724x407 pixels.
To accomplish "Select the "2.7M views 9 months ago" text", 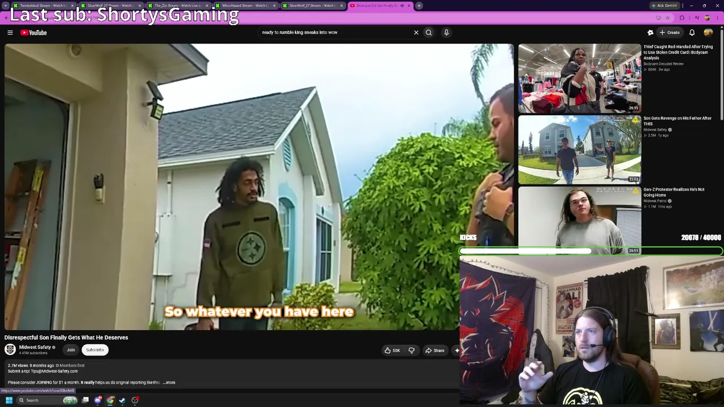I will (x=31, y=366).
